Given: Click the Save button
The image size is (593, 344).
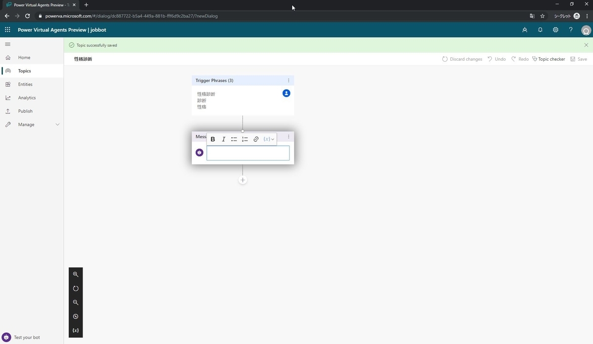Looking at the screenshot, I should (579, 59).
